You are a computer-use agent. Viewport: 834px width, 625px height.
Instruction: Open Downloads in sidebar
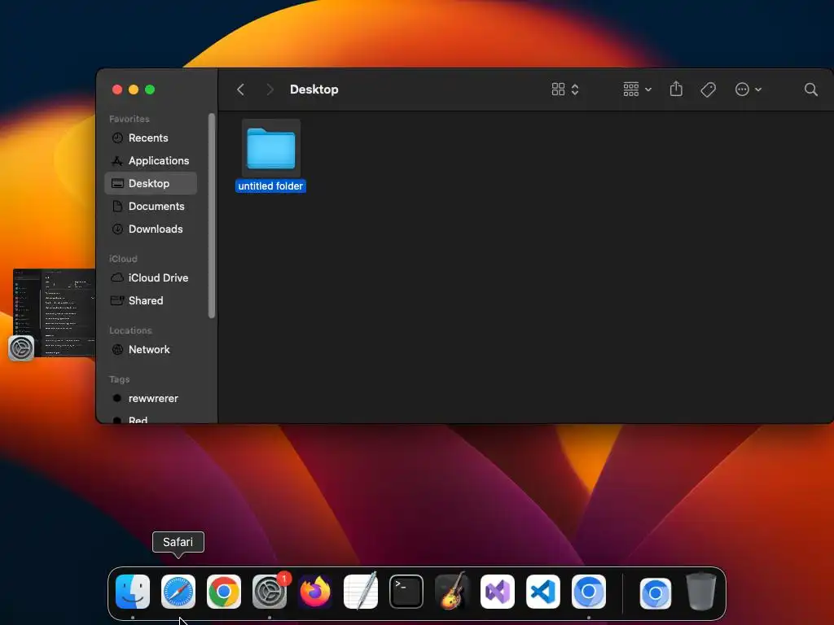[151, 229]
